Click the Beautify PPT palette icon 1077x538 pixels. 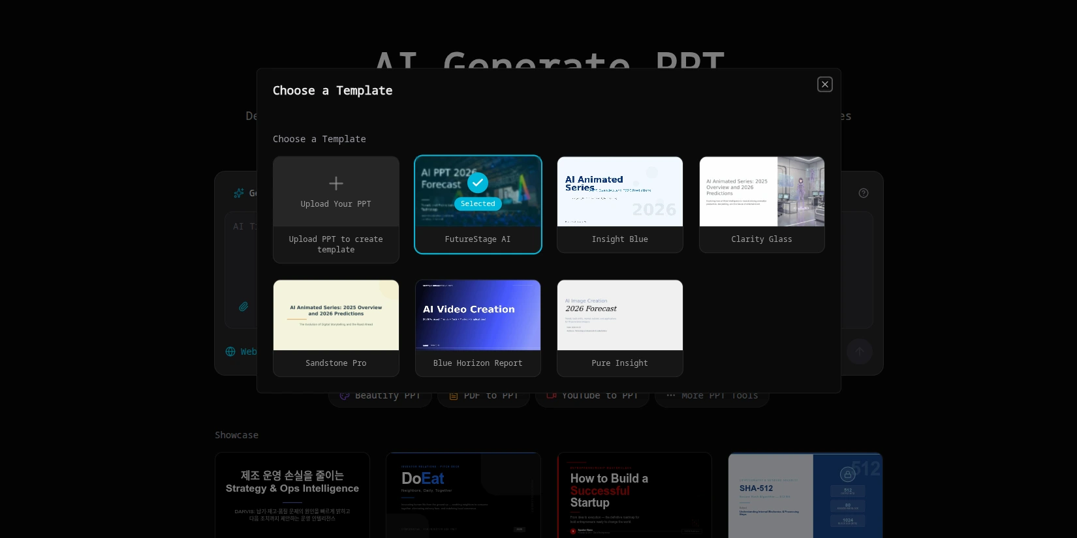click(x=345, y=396)
